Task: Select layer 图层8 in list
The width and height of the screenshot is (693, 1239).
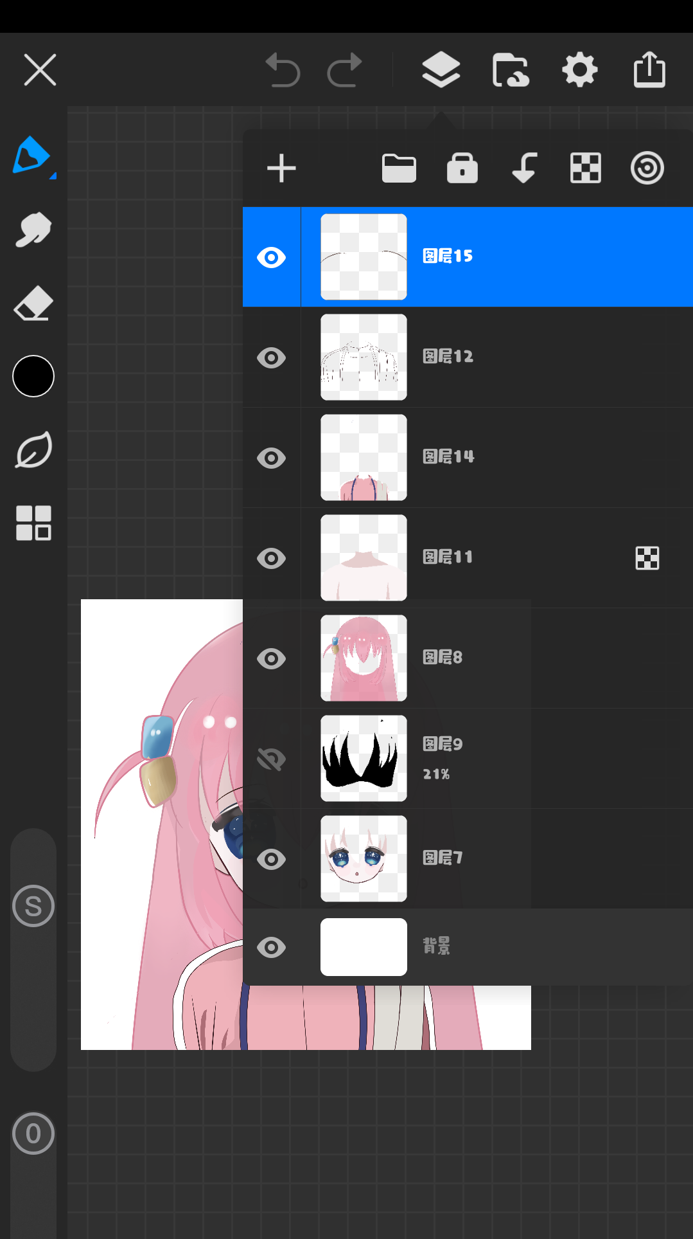Action: click(x=514, y=658)
